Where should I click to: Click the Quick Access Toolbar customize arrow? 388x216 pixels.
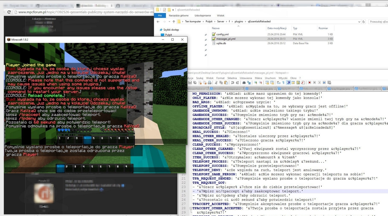point(173,10)
